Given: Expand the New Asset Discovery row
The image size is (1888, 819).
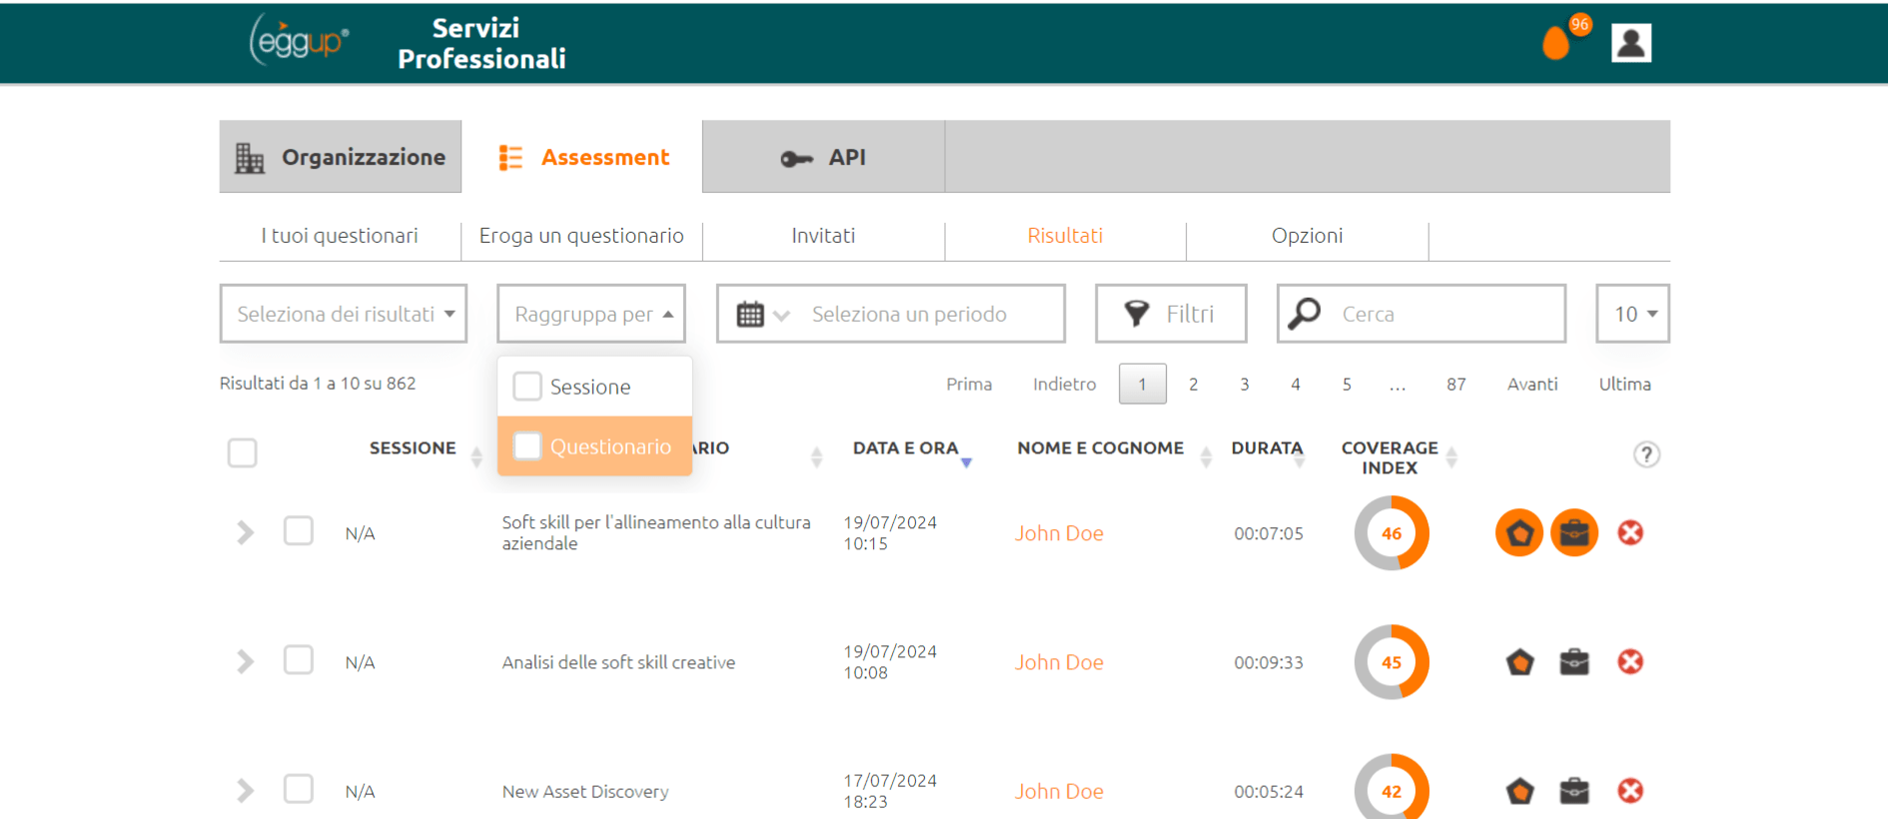Looking at the screenshot, I should [x=245, y=790].
